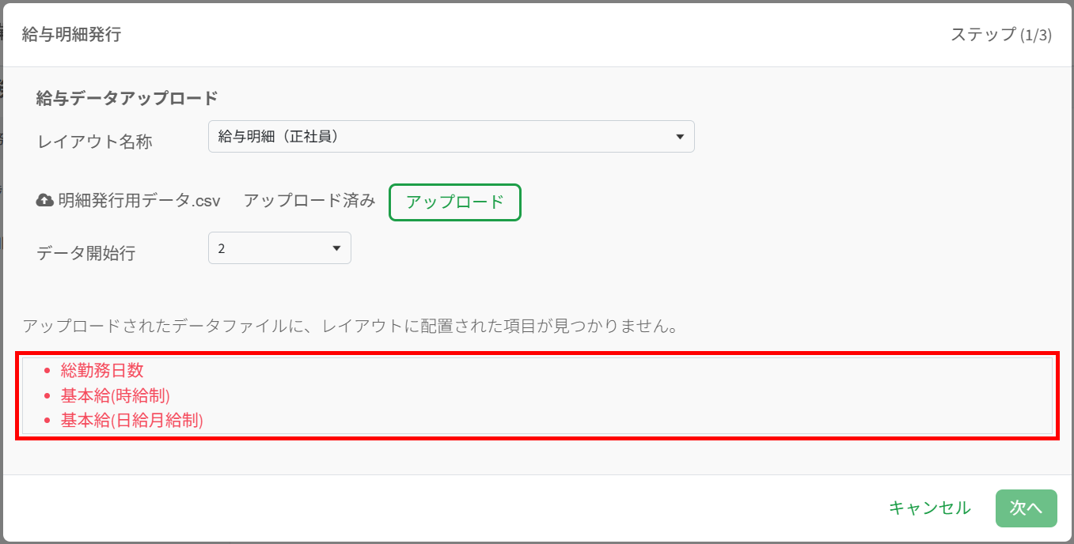Open the データ開始行 dropdown showing 2
The width and height of the screenshot is (1074, 544).
(279, 248)
